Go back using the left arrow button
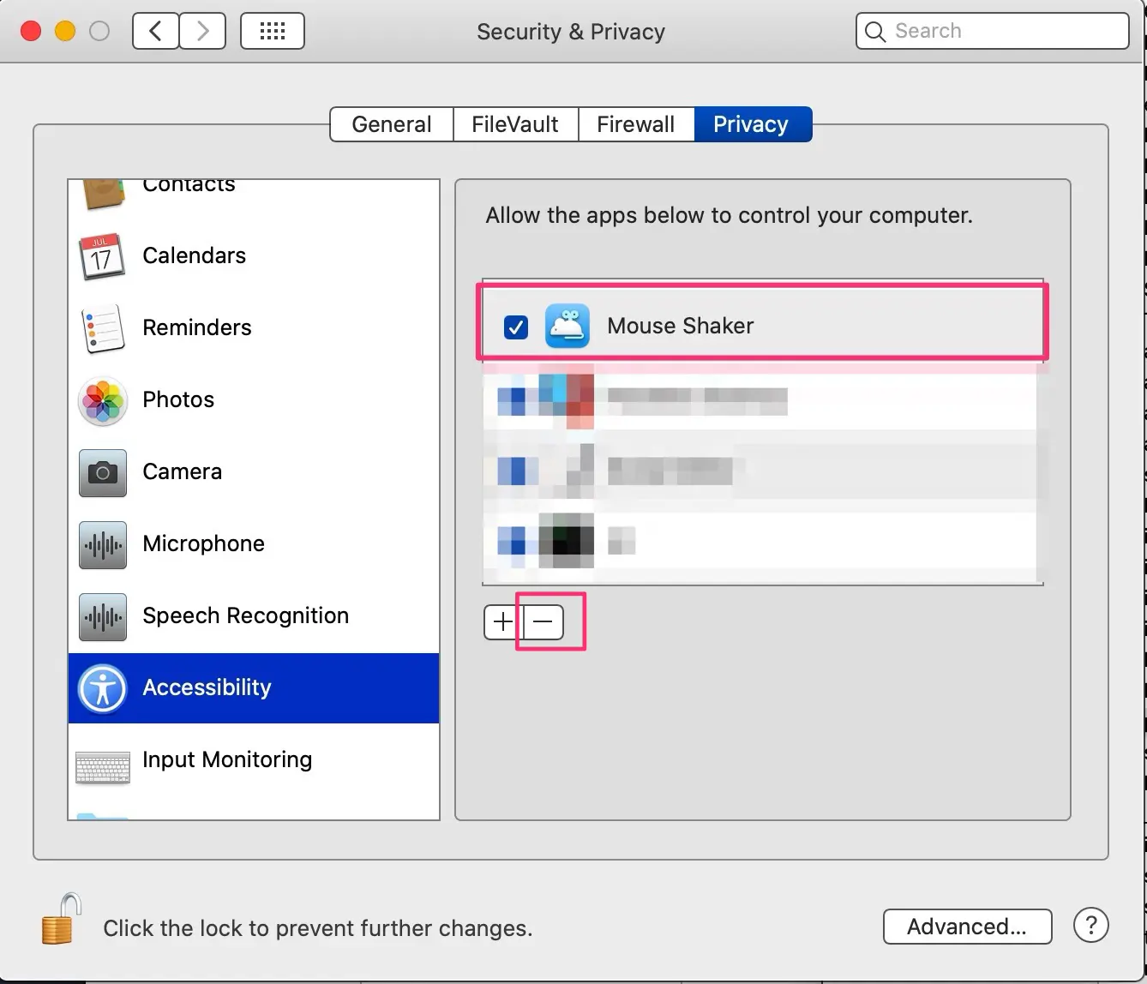 coord(156,32)
